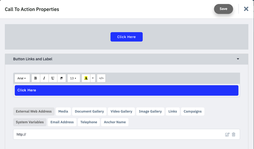The image size is (254, 149).
Task: Open the font size 13 dropdown
Action: pyautogui.click(x=74, y=78)
